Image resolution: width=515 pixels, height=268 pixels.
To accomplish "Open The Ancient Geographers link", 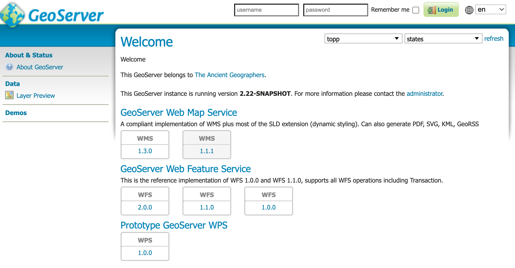I will click(x=229, y=75).
